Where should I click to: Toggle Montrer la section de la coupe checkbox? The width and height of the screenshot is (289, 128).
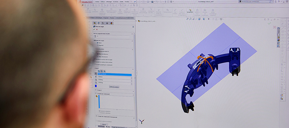pyautogui.click(x=95, y=60)
